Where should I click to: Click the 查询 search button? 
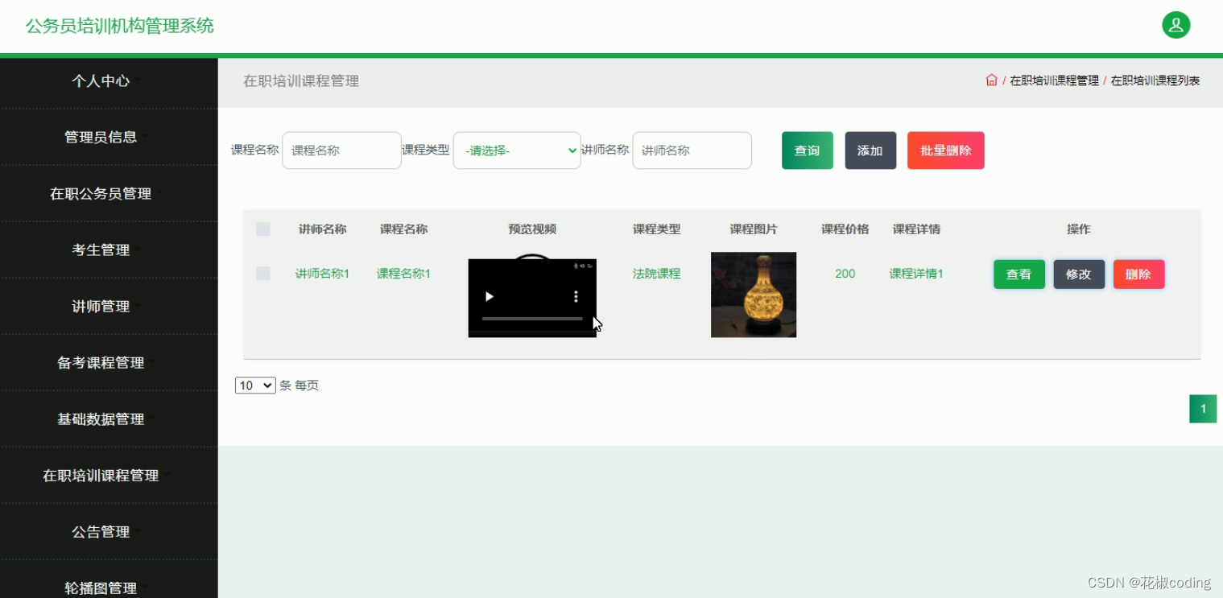(x=807, y=151)
